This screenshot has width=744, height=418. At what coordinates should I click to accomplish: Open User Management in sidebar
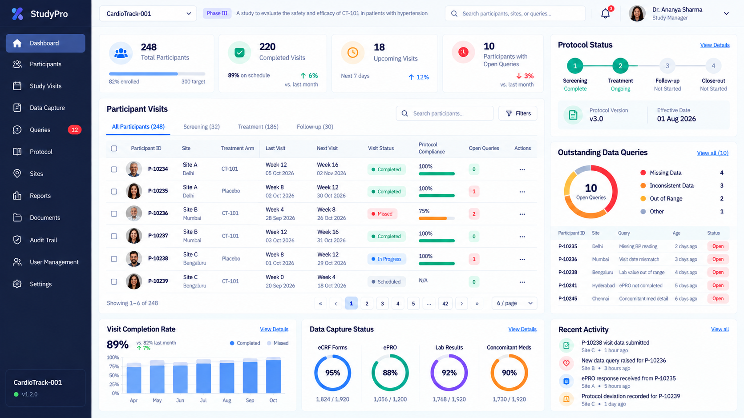pos(45,262)
